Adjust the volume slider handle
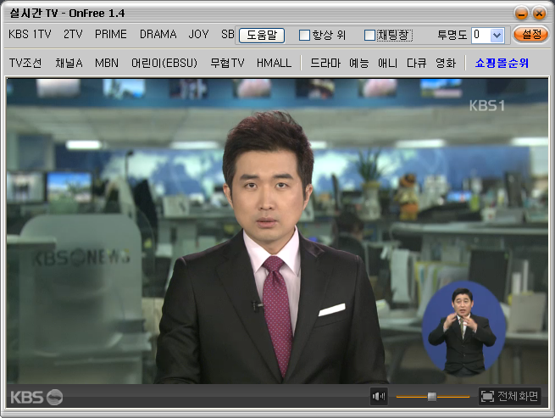 pyautogui.click(x=432, y=397)
